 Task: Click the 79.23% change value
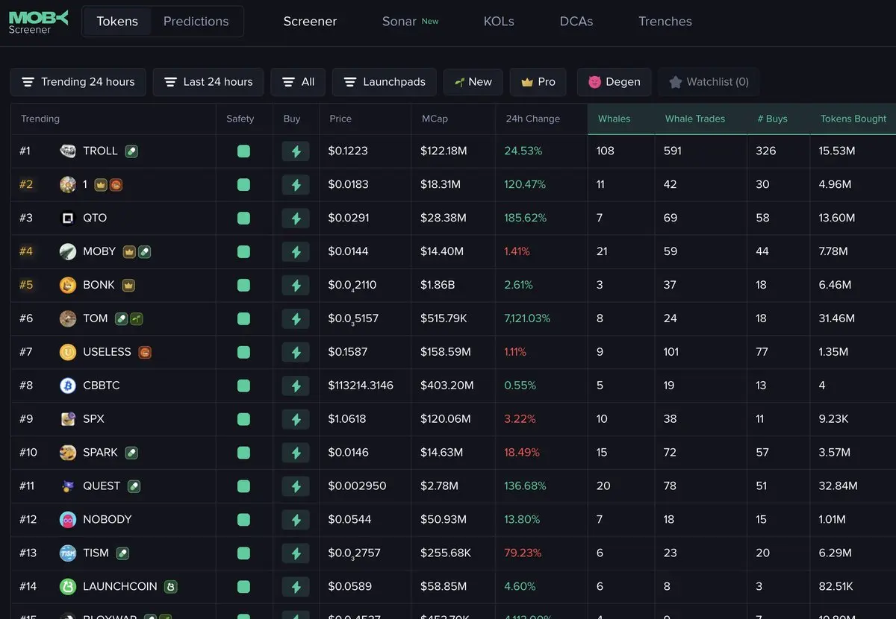pyautogui.click(x=523, y=553)
